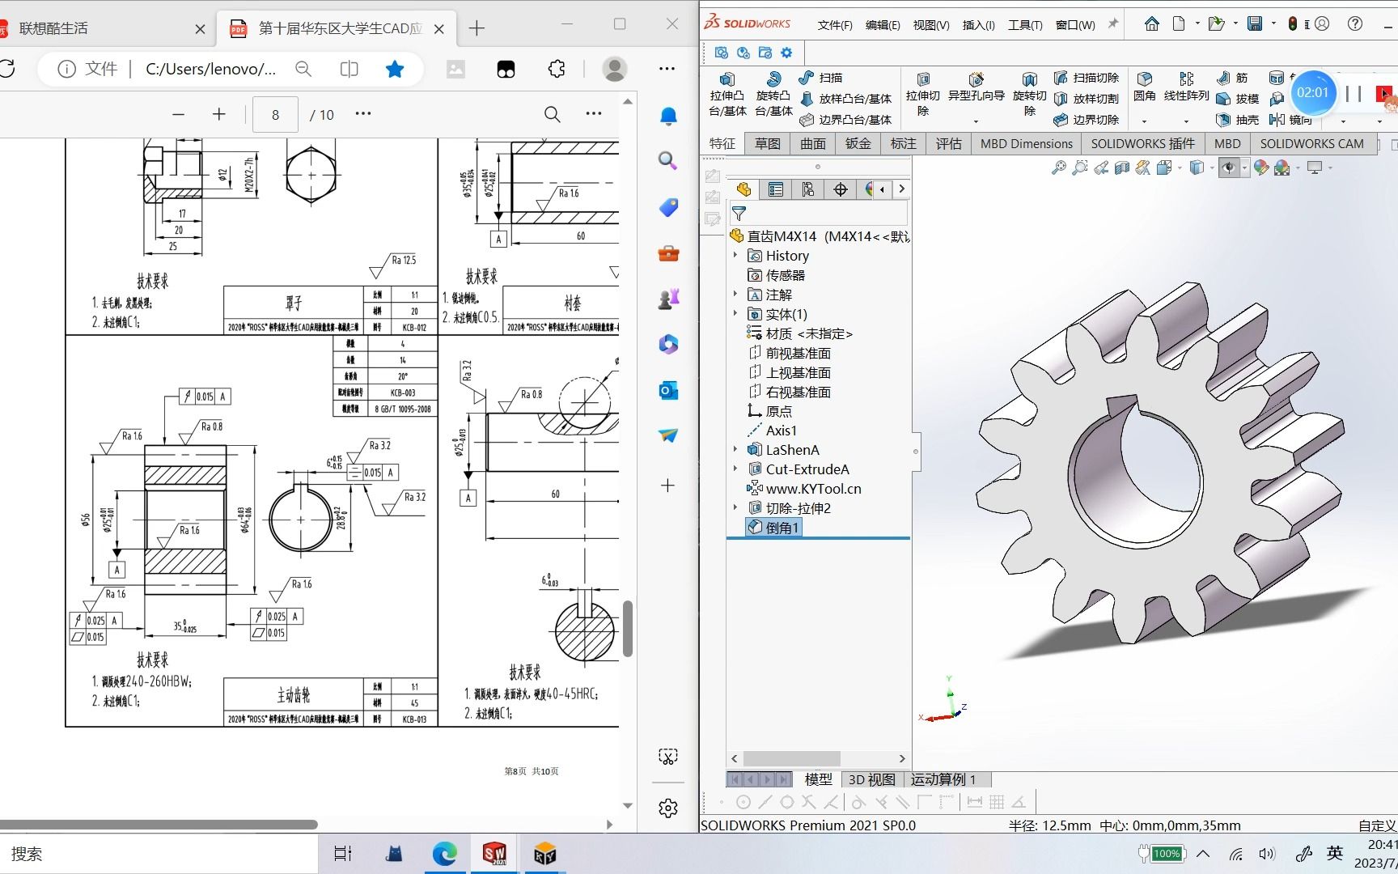Viewport: 1398px width, 874px height.
Task: Pin the SolidWorks menu bar
Action: 1113,24
